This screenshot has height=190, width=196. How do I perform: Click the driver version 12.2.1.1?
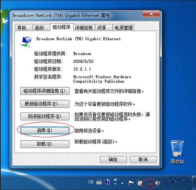82,69
